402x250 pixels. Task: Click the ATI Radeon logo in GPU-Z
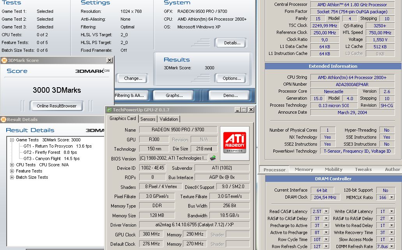point(235,143)
